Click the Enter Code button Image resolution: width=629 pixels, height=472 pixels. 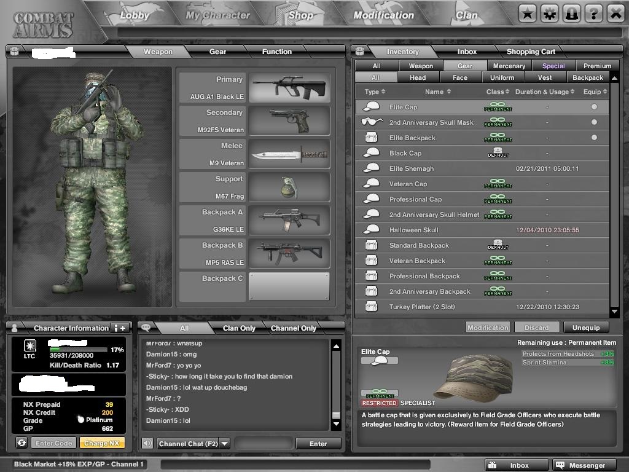click(54, 442)
